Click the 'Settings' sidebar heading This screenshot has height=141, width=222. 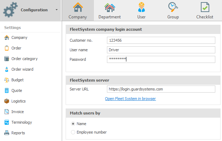point(12,28)
